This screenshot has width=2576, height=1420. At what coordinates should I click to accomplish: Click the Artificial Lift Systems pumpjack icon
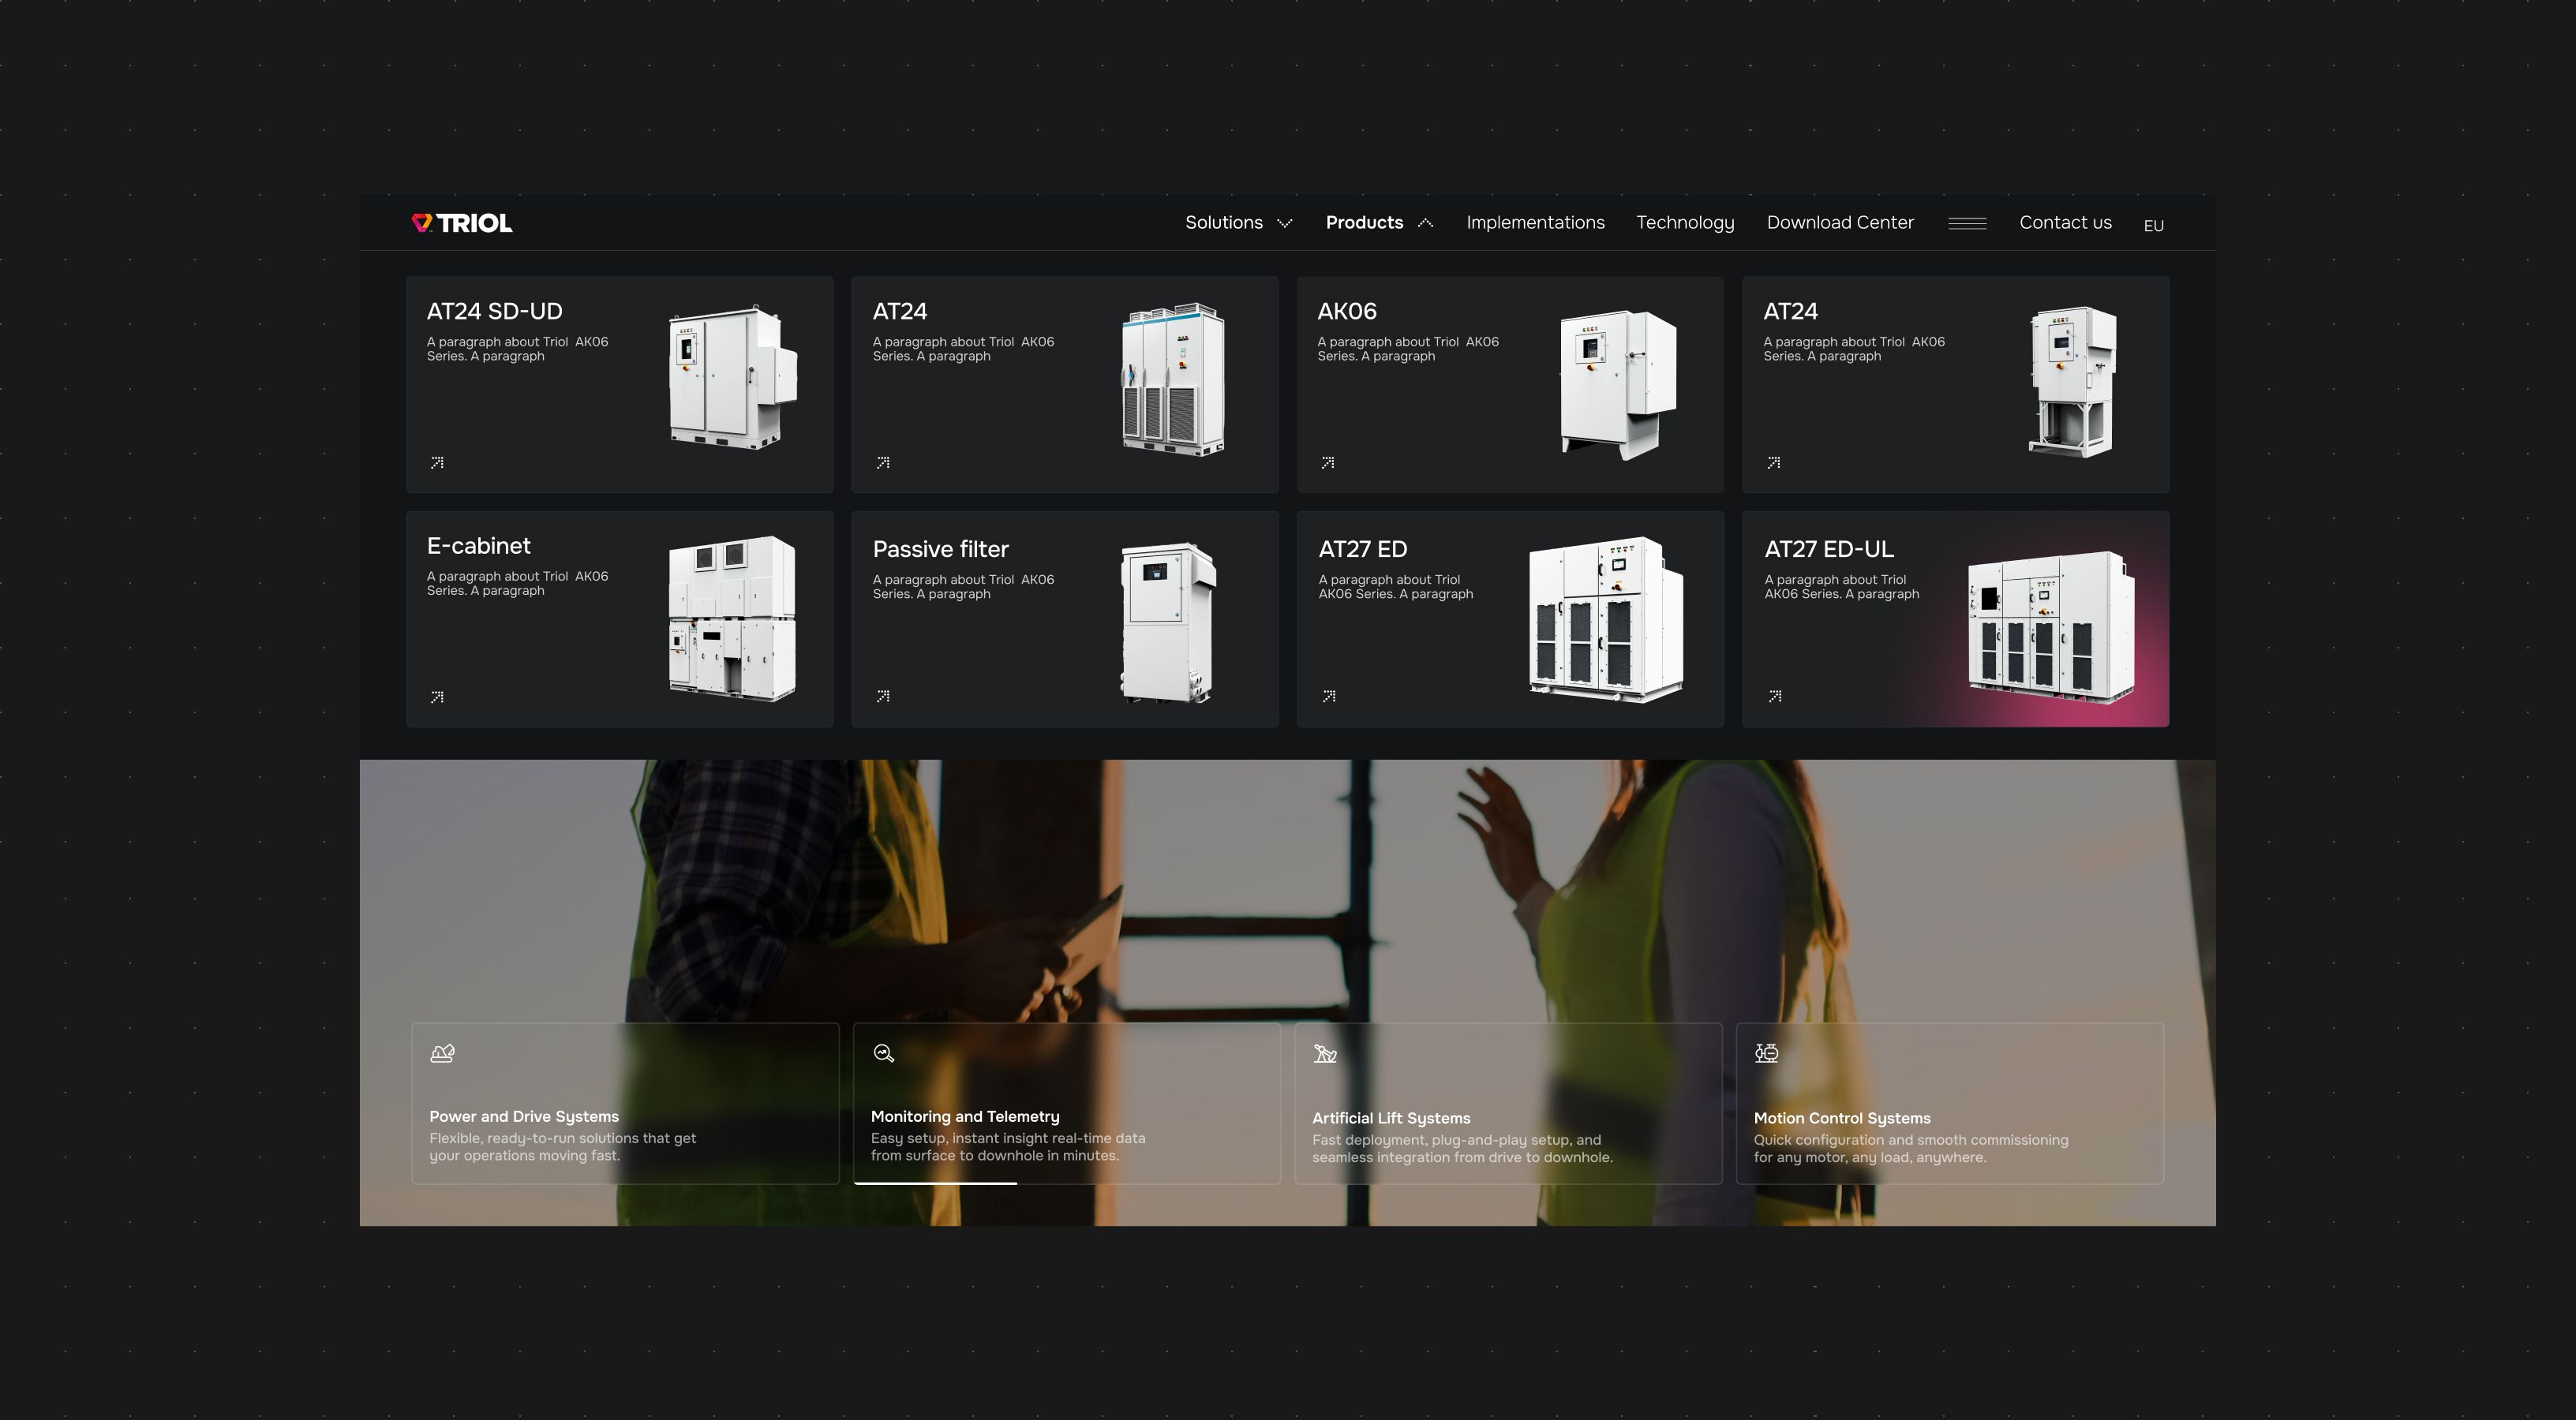1325,1053
